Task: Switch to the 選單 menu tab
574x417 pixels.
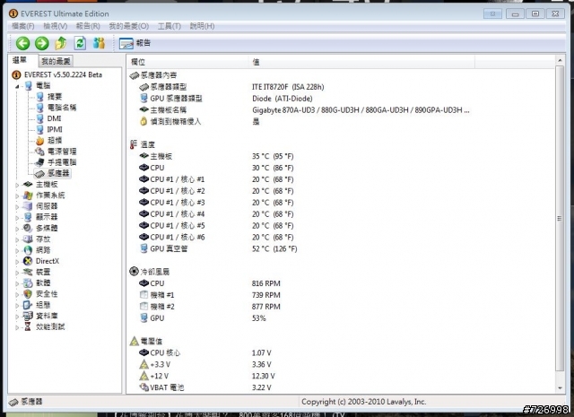Action: coord(20,60)
